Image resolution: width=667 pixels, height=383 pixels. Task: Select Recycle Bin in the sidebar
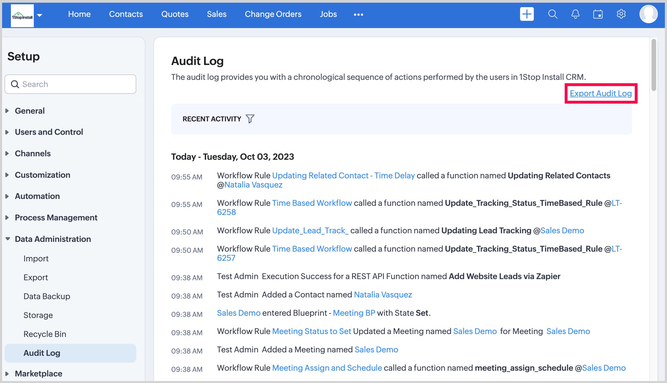[x=45, y=334]
